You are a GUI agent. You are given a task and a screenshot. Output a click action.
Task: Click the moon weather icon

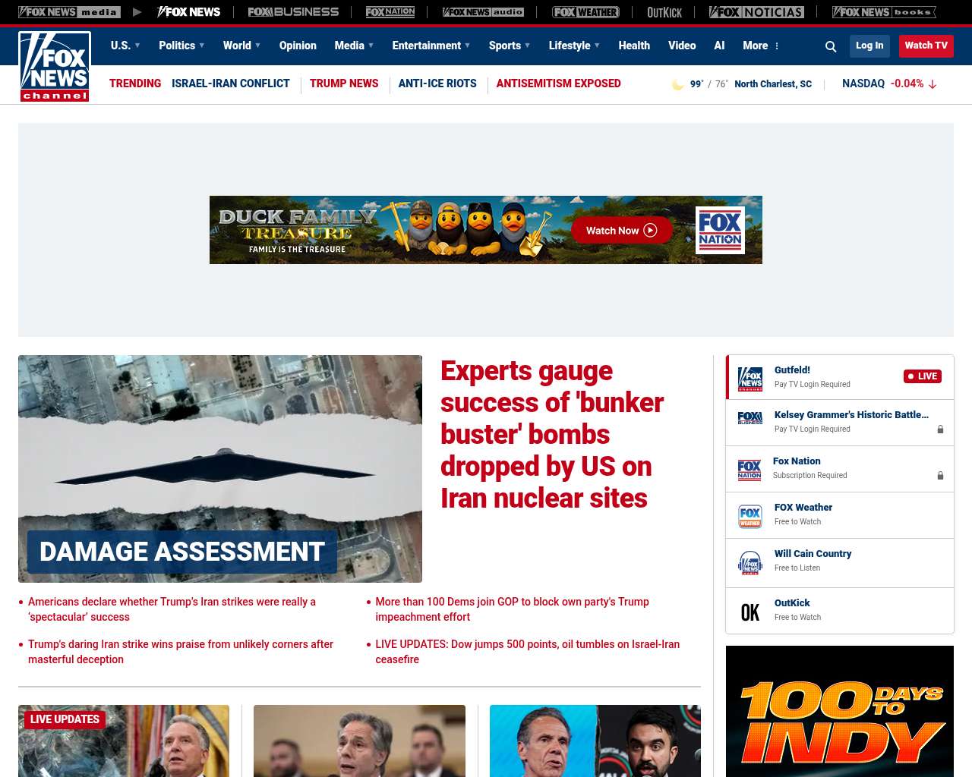(677, 84)
